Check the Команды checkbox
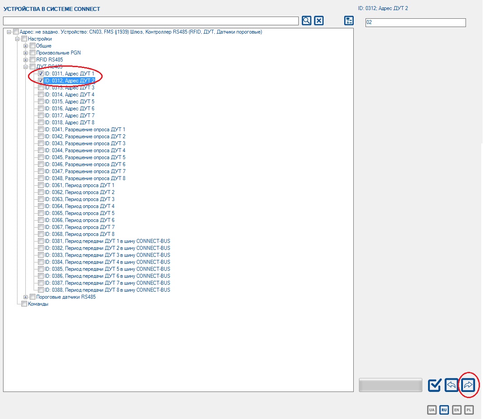 tap(24, 304)
